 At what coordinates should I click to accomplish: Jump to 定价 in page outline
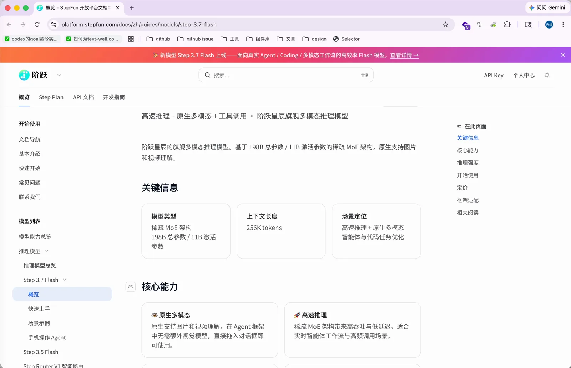pos(462,188)
